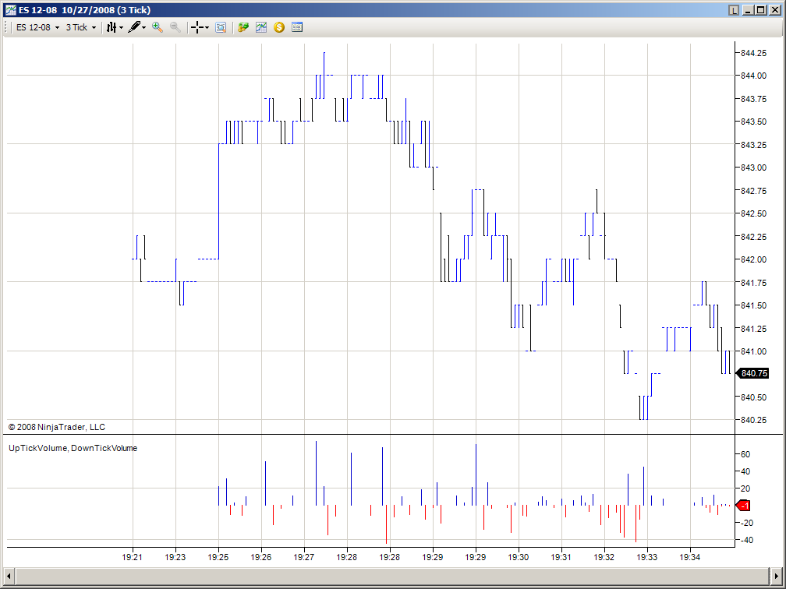Click the window link button in title bar
The image size is (786, 589).
click(x=733, y=10)
